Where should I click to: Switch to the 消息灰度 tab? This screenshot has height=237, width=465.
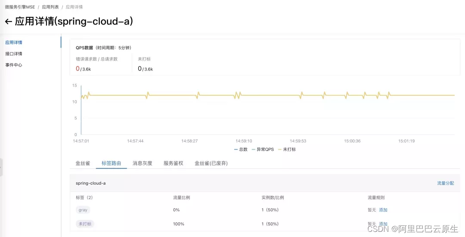click(x=143, y=163)
